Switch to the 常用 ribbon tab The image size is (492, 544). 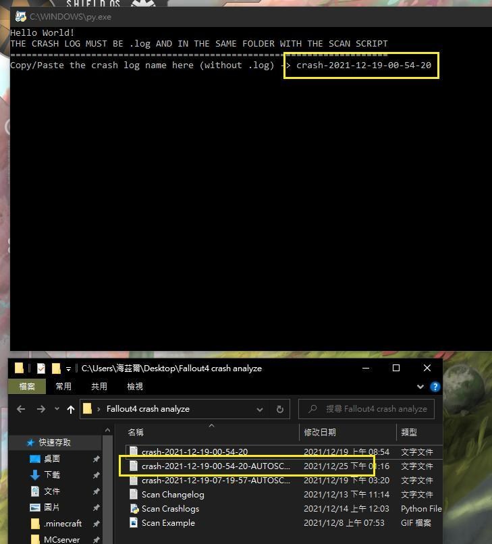[63, 387]
